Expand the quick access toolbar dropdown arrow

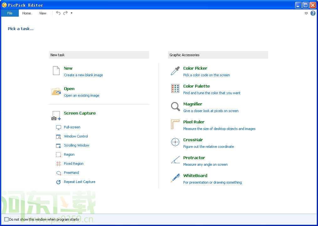[x=72, y=13]
